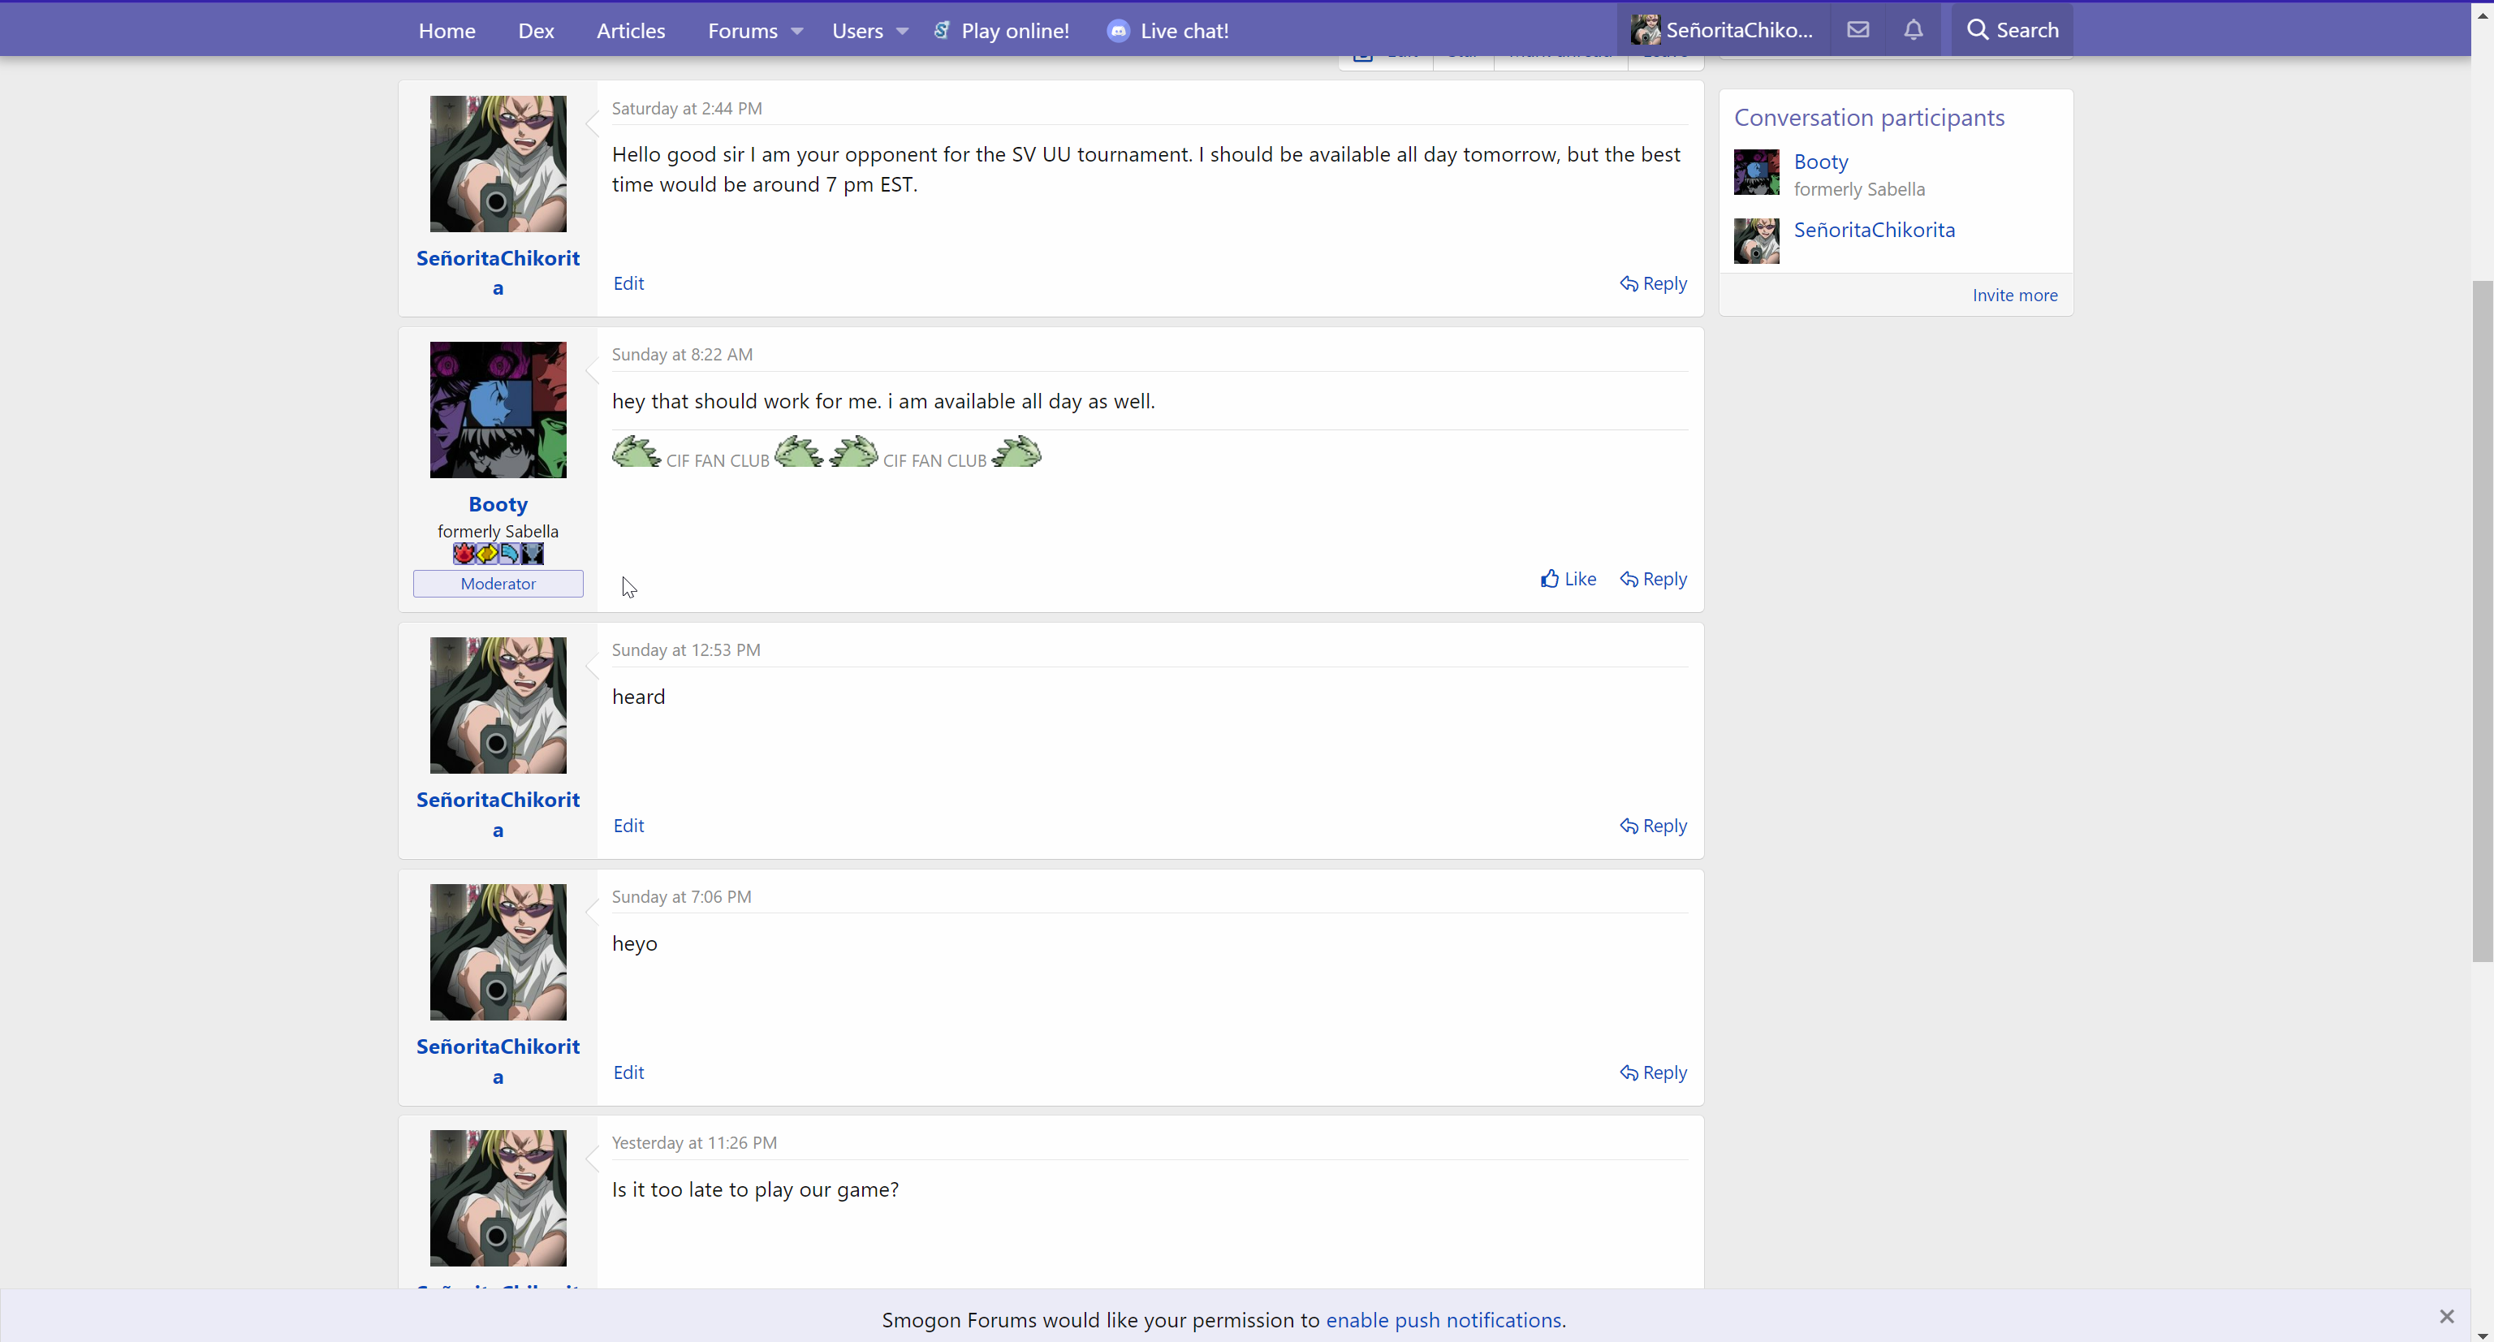Expand the Users dropdown arrow
Image resolution: width=2494 pixels, height=1342 pixels.
[x=902, y=31]
